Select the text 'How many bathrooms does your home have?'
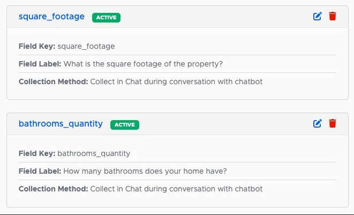354x215 pixels. 145,171
